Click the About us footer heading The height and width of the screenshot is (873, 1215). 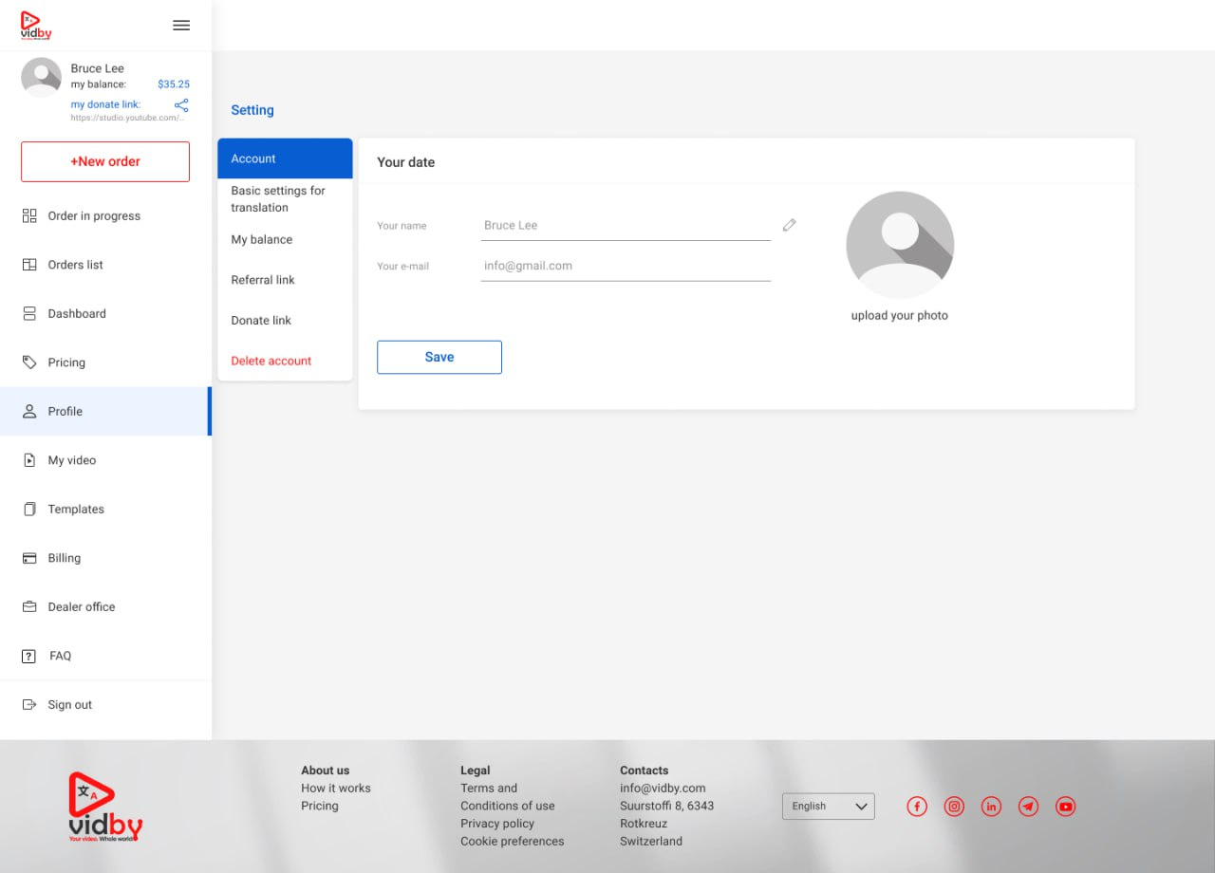[x=326, y=771]
